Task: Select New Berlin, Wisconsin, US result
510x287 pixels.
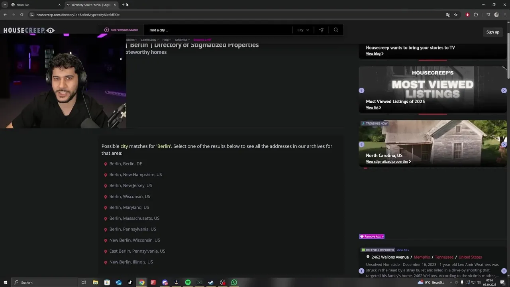Action: tap(135, 240)
